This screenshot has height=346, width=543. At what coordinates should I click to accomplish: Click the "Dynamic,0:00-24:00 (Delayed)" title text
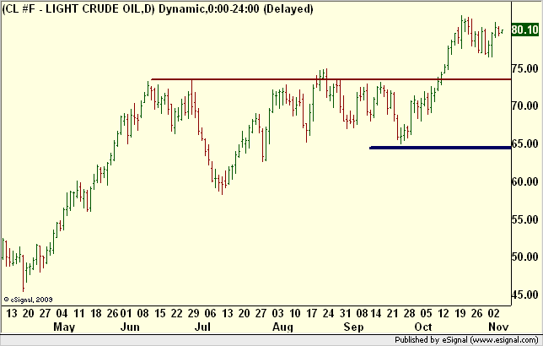[236, 8]
